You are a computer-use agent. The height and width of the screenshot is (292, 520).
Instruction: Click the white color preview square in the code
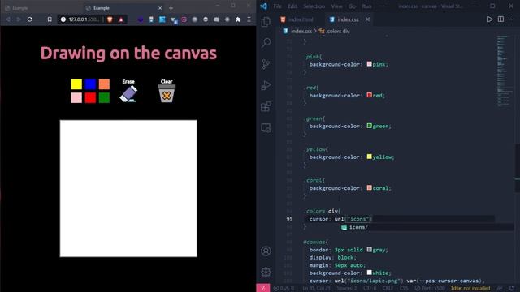(x=369, y=273)
